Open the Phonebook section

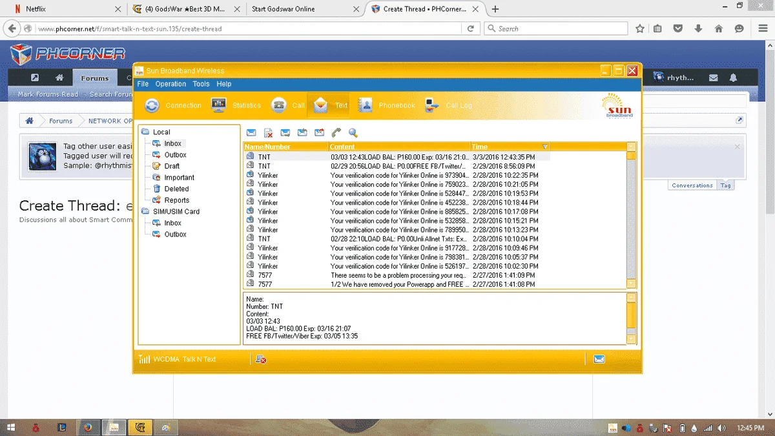[x=387, y=105]
